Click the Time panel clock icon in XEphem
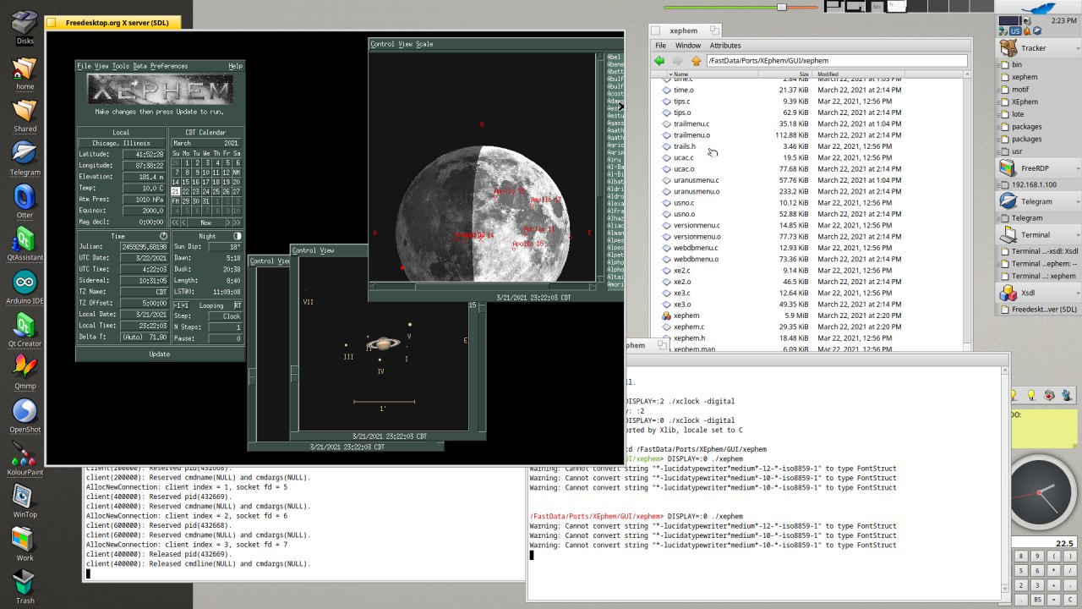The image size is (1082, 609). coord(164,236)
